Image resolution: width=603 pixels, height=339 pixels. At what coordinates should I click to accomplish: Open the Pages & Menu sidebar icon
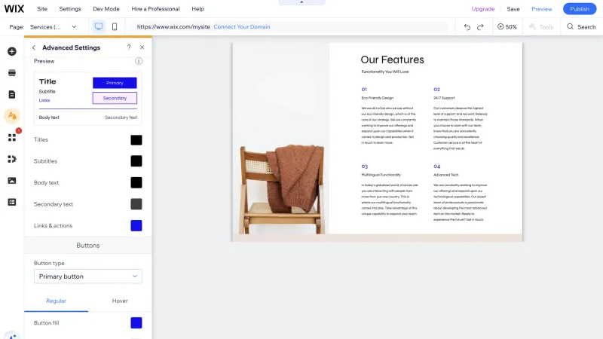pyautogui.click(x=12, y=95)
